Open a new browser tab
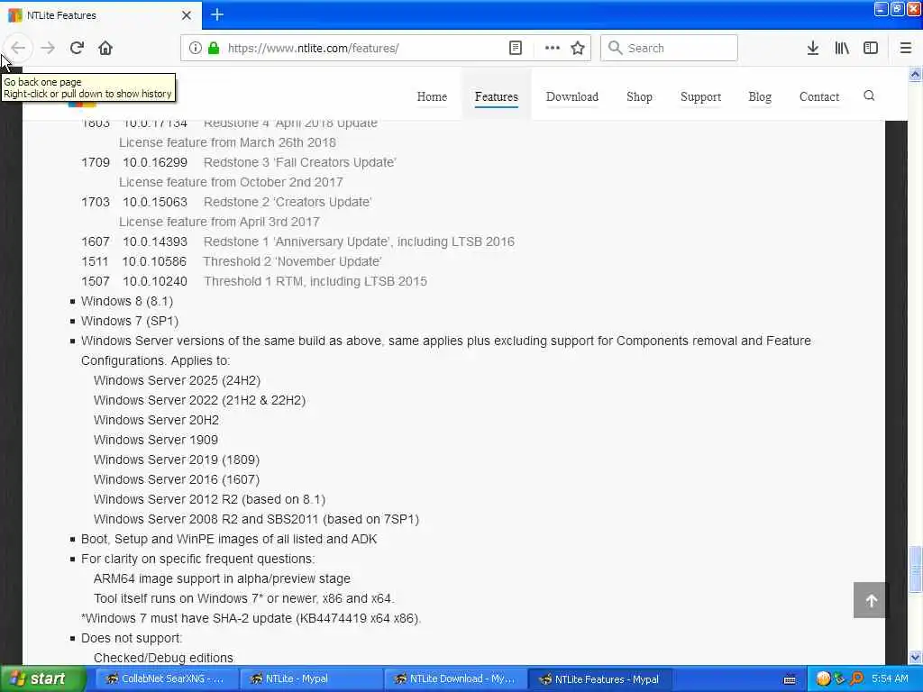 pyautogui.click(x=217, y=14)
